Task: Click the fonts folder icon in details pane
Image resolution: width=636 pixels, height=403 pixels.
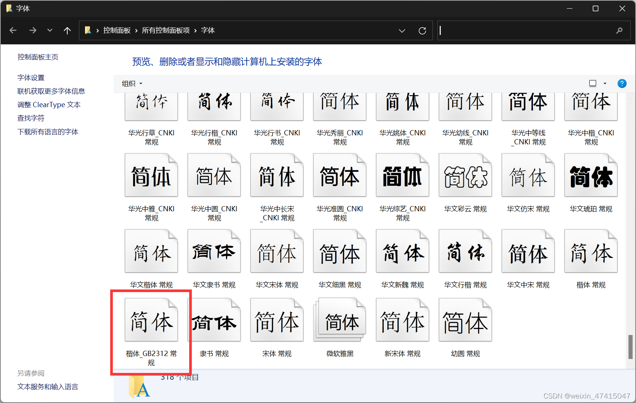Action: click(x=139, y=386)
